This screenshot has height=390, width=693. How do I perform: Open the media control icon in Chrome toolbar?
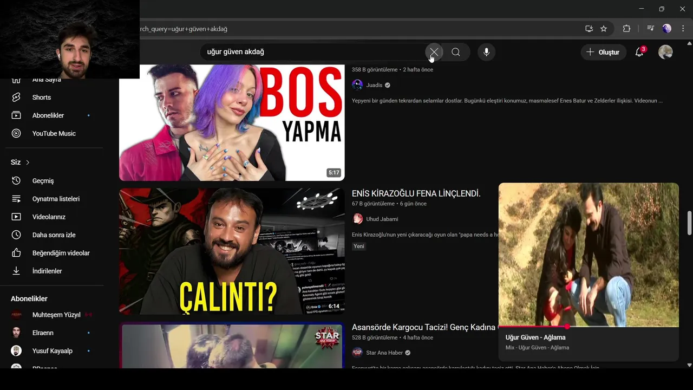pyautogui.click(x=651, y=29)
